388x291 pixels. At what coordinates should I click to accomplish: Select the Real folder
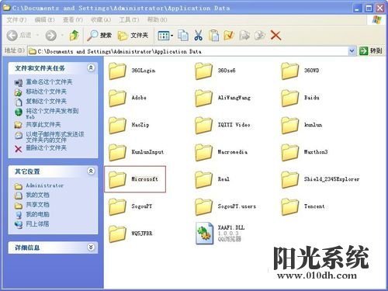[212, 179]
